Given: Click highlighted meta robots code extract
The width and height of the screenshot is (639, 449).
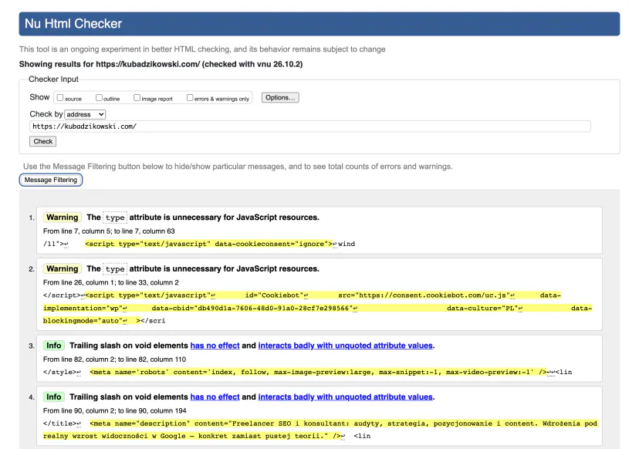Looking at the screenshot, I should coord(318,372).
